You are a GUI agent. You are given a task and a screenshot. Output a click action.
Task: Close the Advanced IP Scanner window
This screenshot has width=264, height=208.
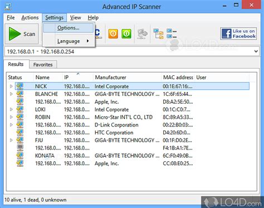pos(251,5)
